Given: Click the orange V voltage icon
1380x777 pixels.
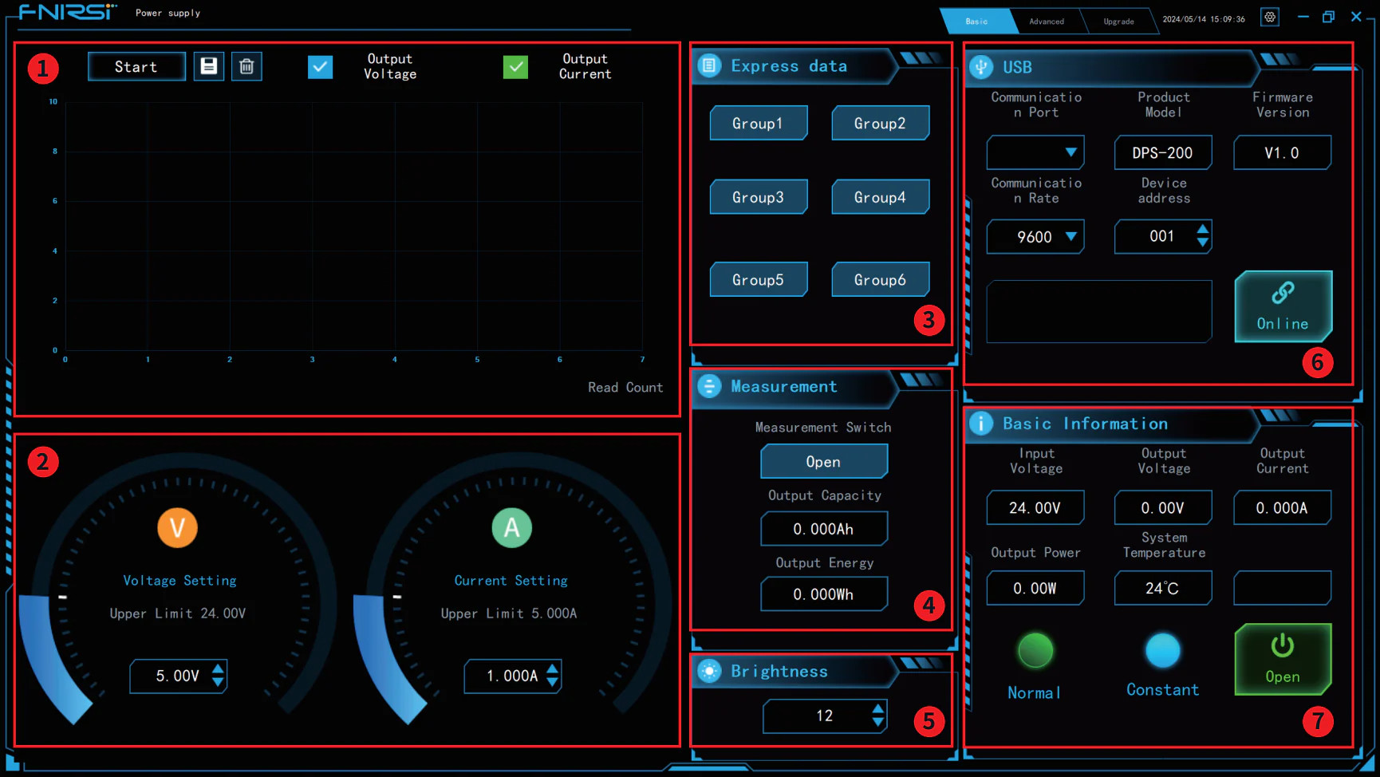Looking at the screenshot, I should click(x=177, y=527).
